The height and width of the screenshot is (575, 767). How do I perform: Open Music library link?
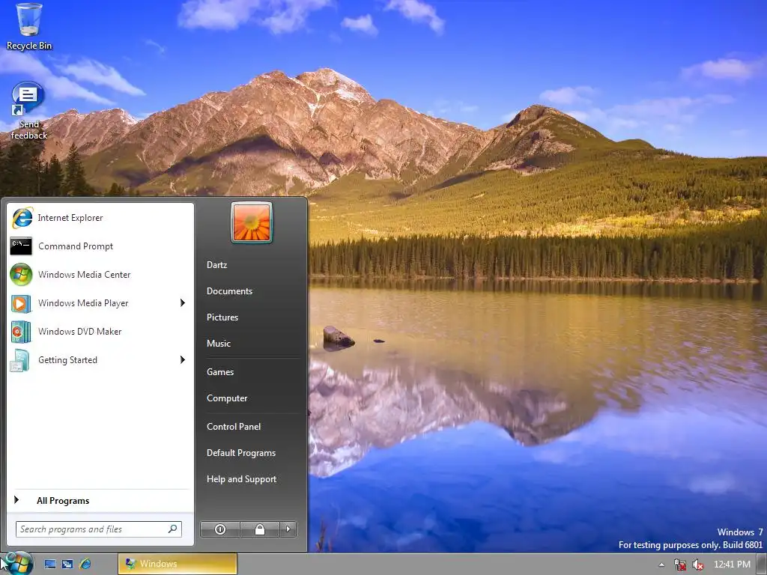tap(219, 344)
